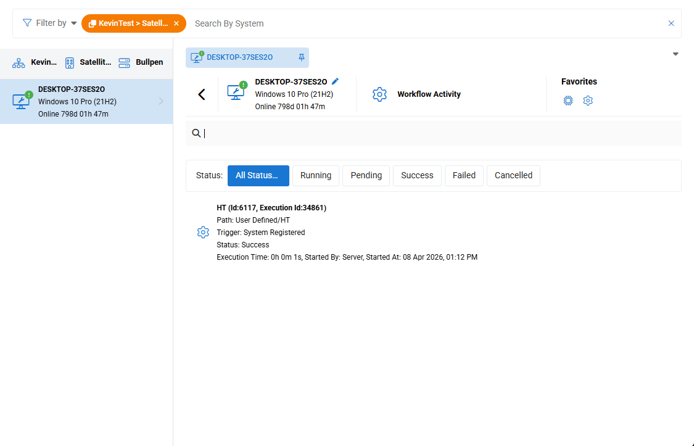Open the tab list dropdown caret

(675, 54)
